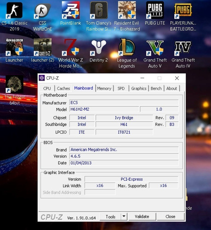Viewport: 211px width, 230px height.
Task: Close CPU-Z with the title bar X
Action: [177, 78]
